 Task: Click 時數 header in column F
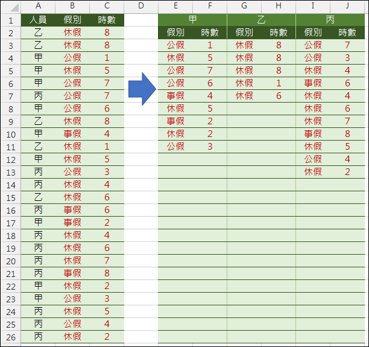(x=210, y=33)
